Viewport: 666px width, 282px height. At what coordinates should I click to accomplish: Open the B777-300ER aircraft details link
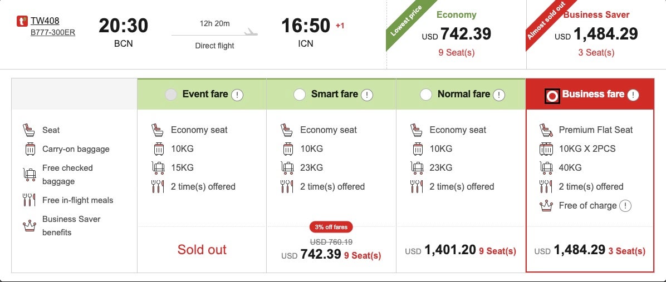pos(53,32)
